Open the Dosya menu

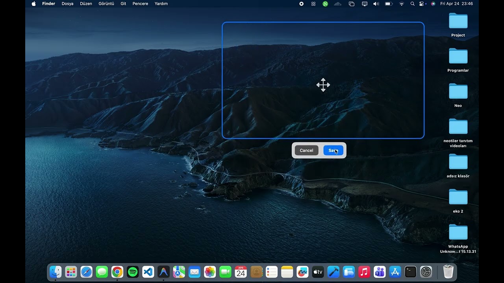click(x=68, y=4)
